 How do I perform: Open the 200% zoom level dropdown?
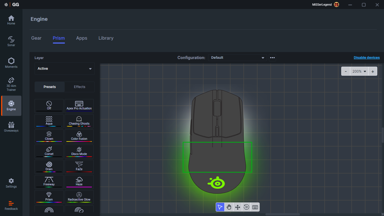click(x=359, y=71)
